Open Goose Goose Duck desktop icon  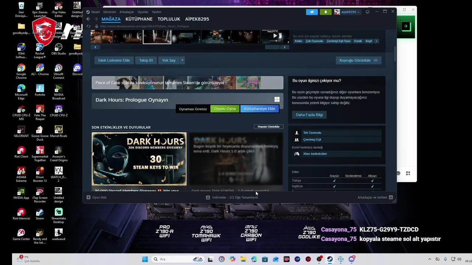tap(40, 133)
